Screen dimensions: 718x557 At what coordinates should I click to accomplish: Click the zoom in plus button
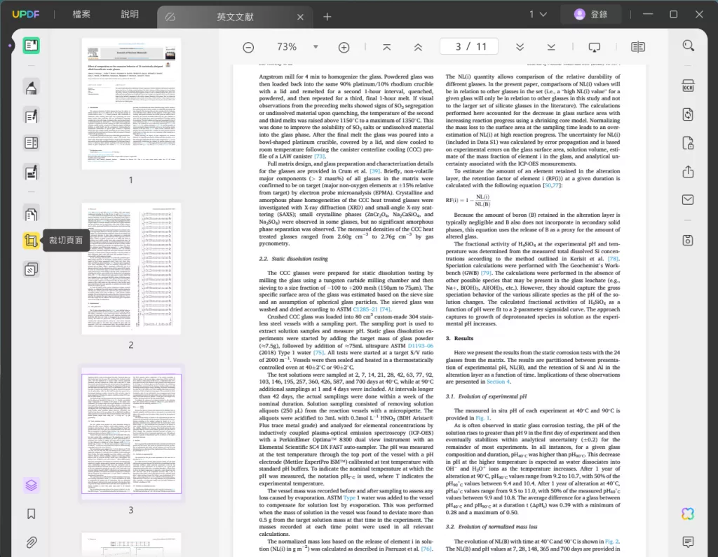click(x=344, y=47)
